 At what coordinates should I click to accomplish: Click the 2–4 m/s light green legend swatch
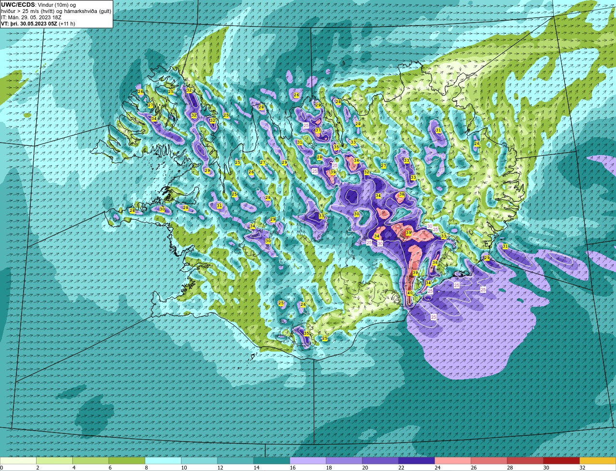pos(54,460)
